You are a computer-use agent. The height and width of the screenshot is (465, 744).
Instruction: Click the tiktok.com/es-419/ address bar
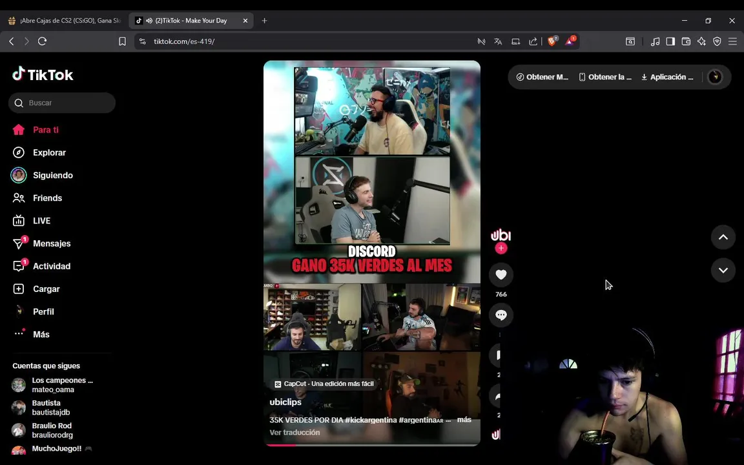click(184, 41)
